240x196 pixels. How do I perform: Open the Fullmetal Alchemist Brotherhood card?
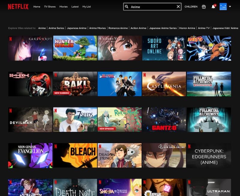pos(209,84)
